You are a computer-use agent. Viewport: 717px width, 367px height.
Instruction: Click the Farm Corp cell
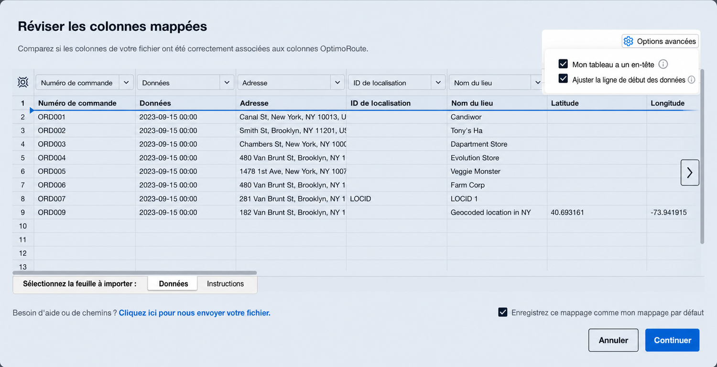pyautogui.click(x=497, y=185)
